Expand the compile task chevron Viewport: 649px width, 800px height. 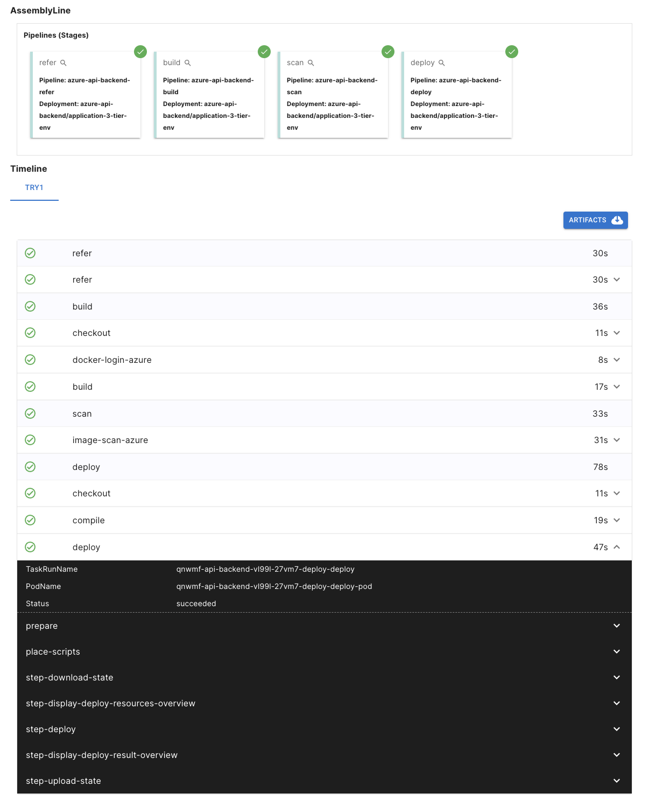617,520
